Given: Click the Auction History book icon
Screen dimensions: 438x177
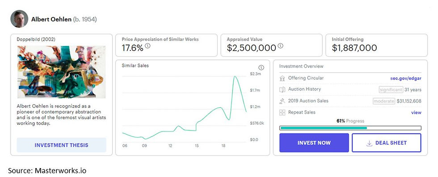Looking at the screenshot, I should click(282, 90).
